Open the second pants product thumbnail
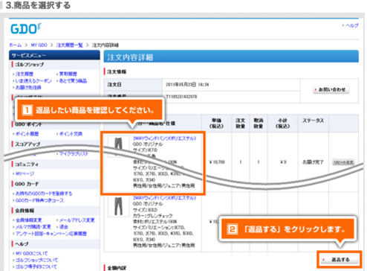Screen dimensions: 367x271 tap(118, 206)
